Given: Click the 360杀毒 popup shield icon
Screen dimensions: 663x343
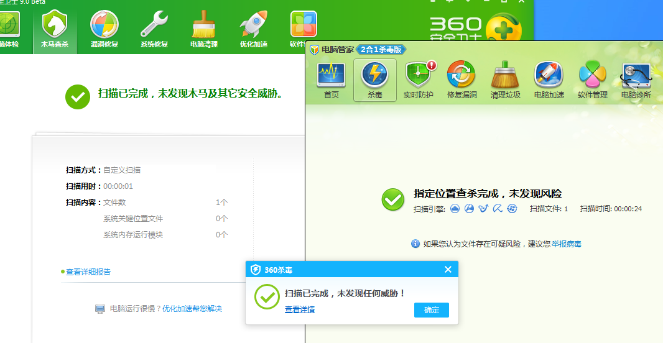Looking at the screenshot, I should pos(256,270).
